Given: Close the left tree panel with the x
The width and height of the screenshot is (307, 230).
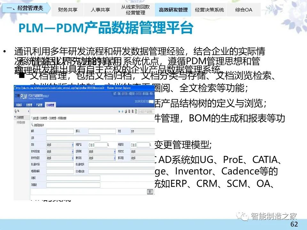Looking at the screenshot, I should pyautogui.click(x=28, y=111).
